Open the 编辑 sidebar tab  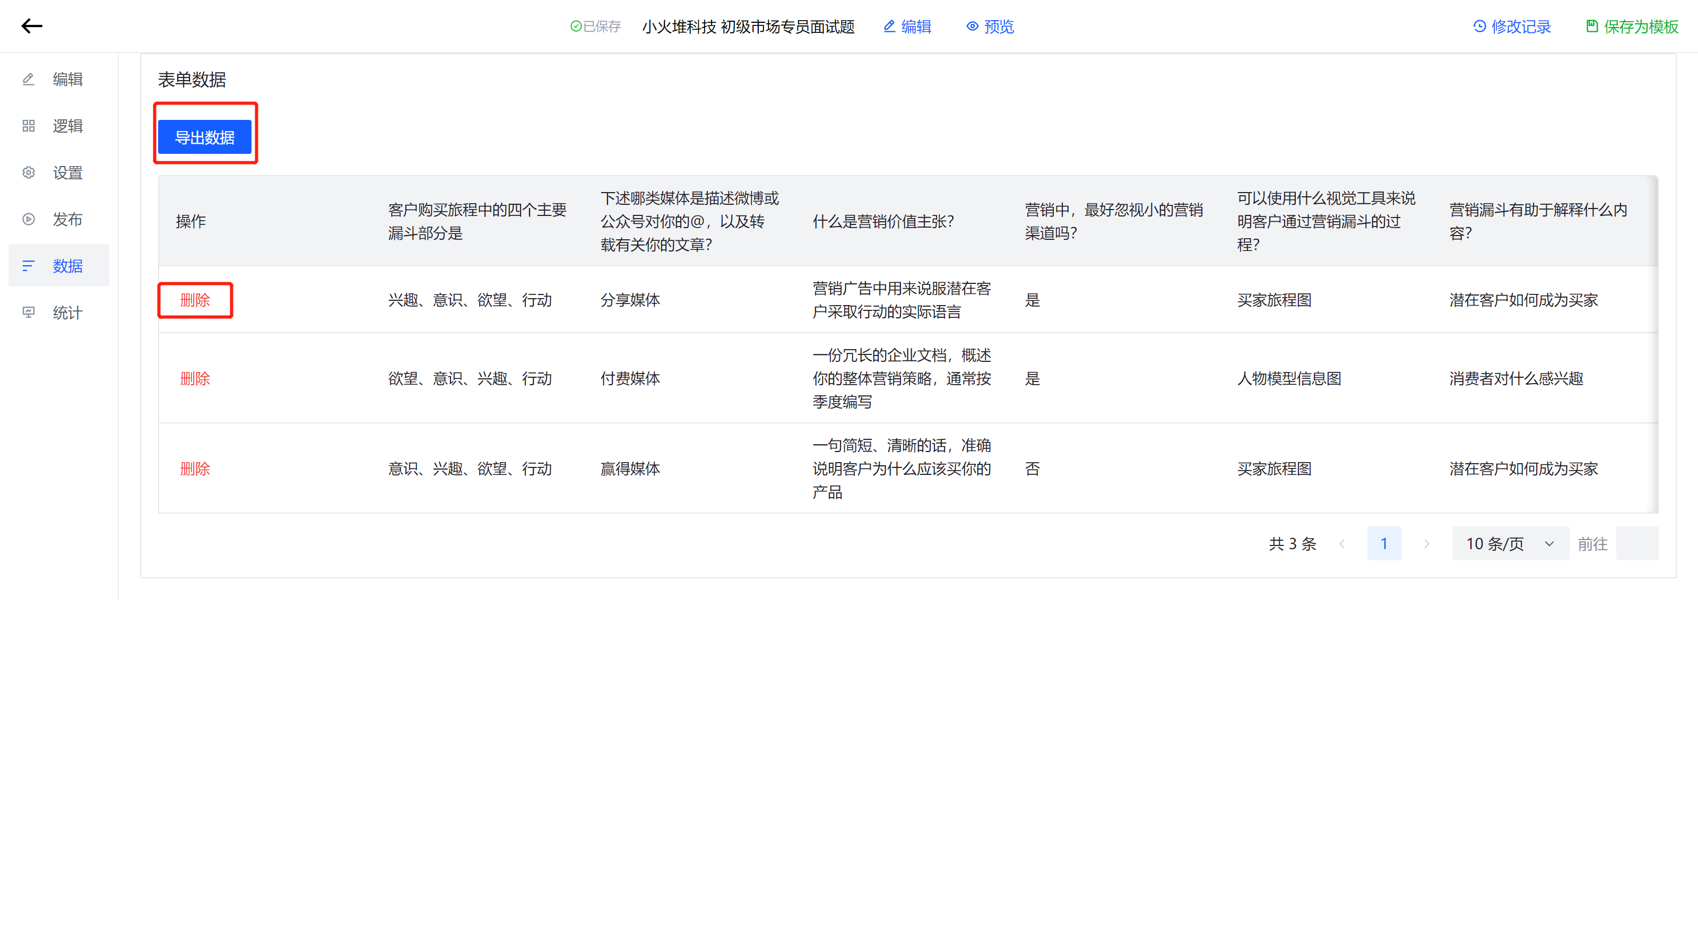[x=59, y=79]
